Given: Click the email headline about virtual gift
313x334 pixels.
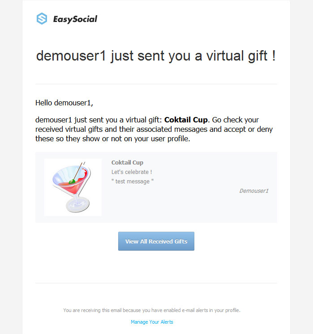Looking at the screenshot, I should tap(156, 56).
